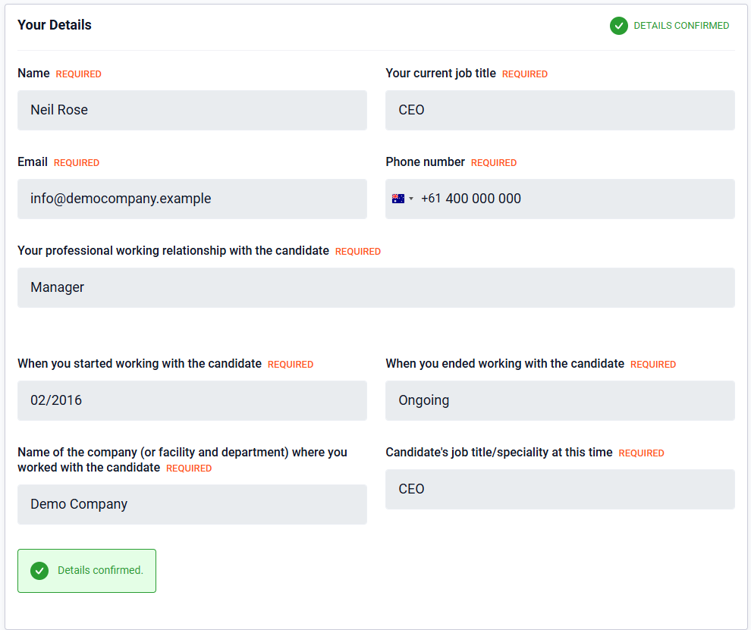Click the 'When you ended working' label
The image size is (751, 630).
(504, 364)
